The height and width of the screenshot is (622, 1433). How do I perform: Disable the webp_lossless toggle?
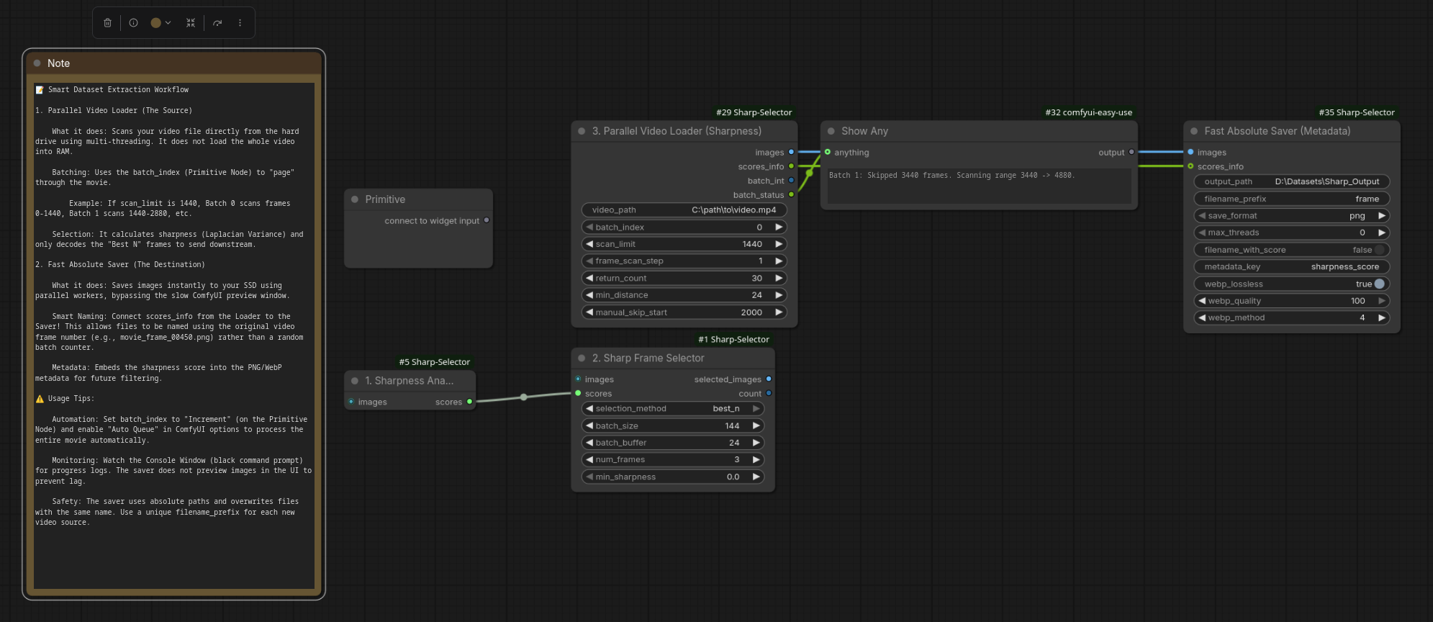[1378, 284]
